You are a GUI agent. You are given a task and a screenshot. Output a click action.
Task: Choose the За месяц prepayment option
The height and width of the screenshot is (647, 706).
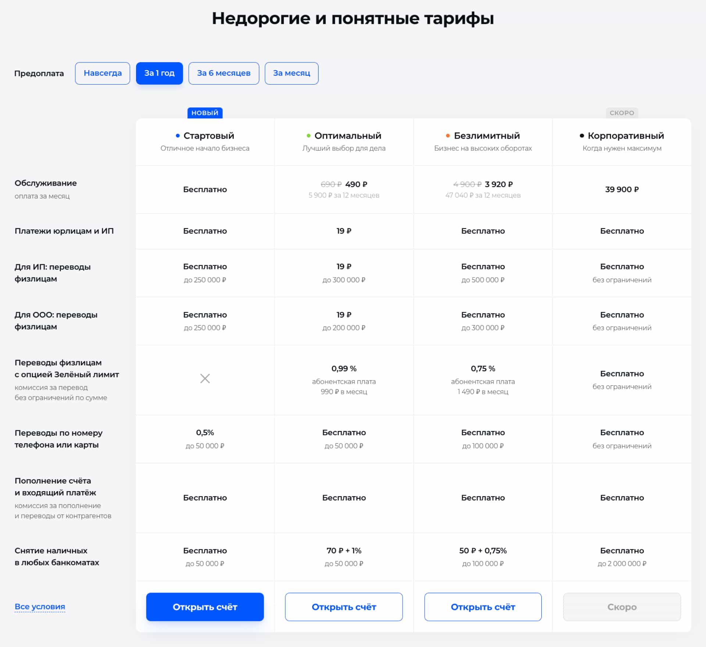pyautogui.click(x=292, y=73)
